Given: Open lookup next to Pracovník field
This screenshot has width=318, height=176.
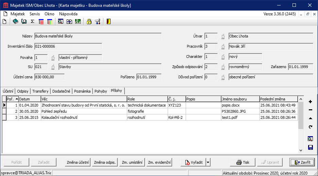Looking at the screenshot, I should pos(223,47).
